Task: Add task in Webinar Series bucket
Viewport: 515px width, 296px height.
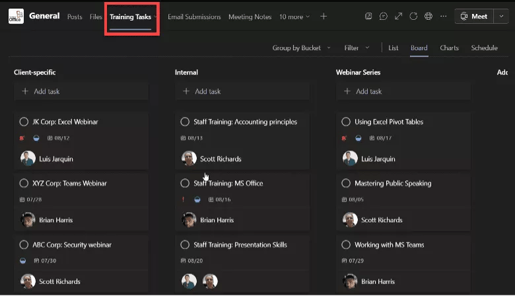Action: tap(403, 91)
